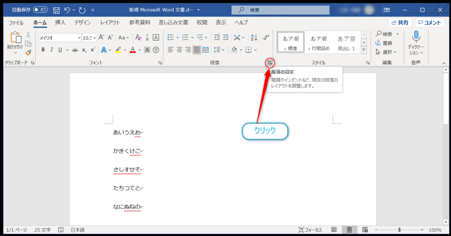Toggle justify alignment button

pos(197,50)
